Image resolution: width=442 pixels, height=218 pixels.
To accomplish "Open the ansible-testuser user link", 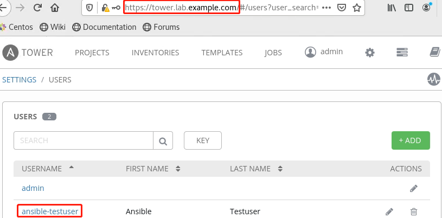I will pos(50,211).
